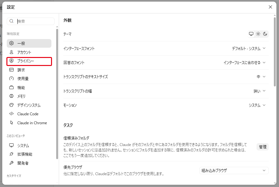Click the 信頼済みフォルダ label

[76, 138]
